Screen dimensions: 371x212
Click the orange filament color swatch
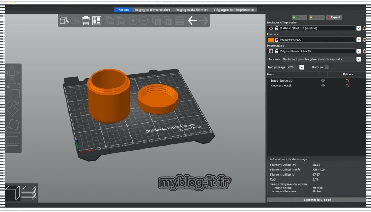tap(271, 40)
